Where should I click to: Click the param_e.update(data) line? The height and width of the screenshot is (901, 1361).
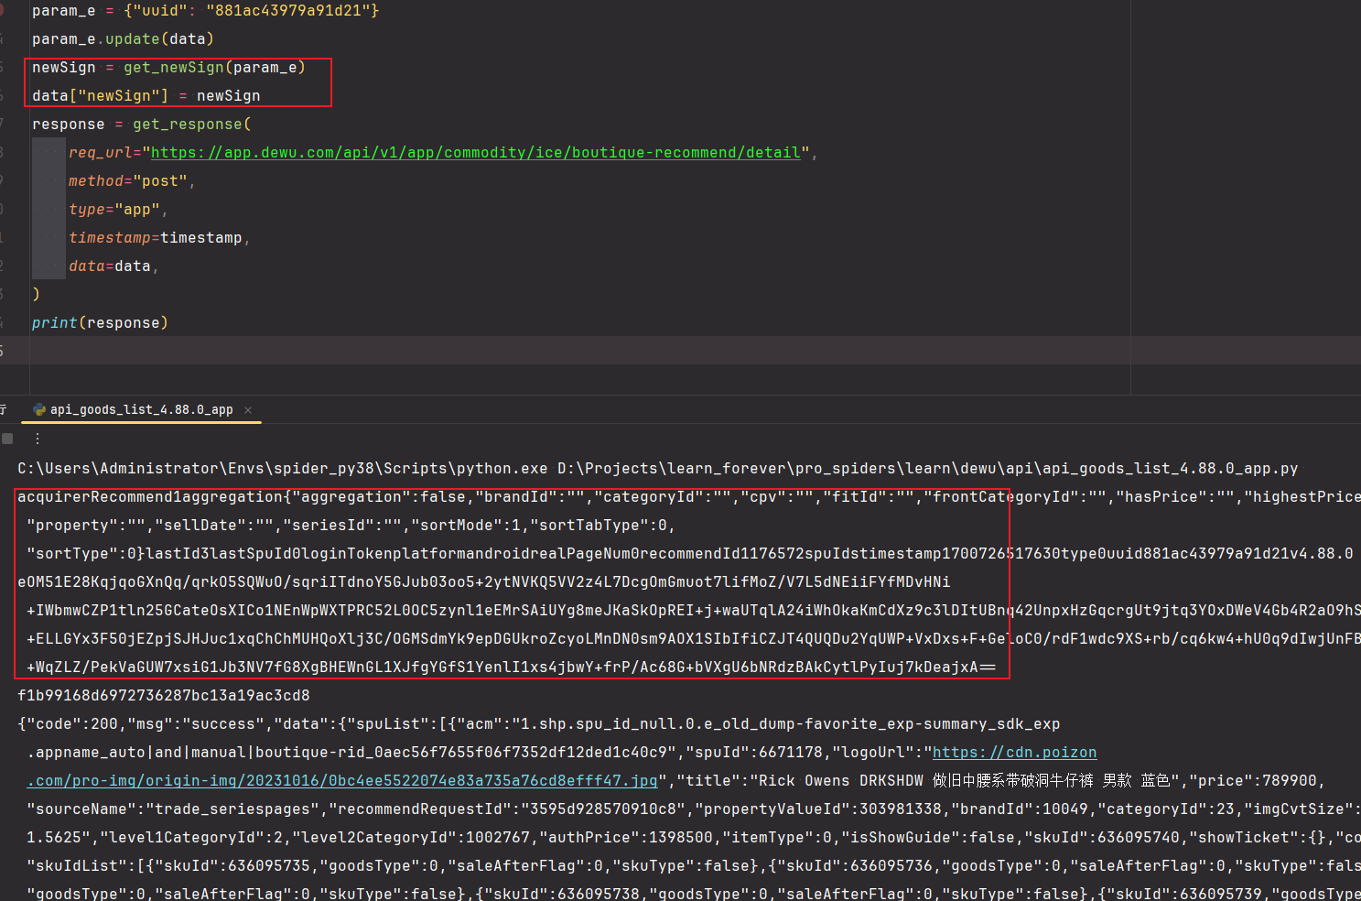click(123, 39)
